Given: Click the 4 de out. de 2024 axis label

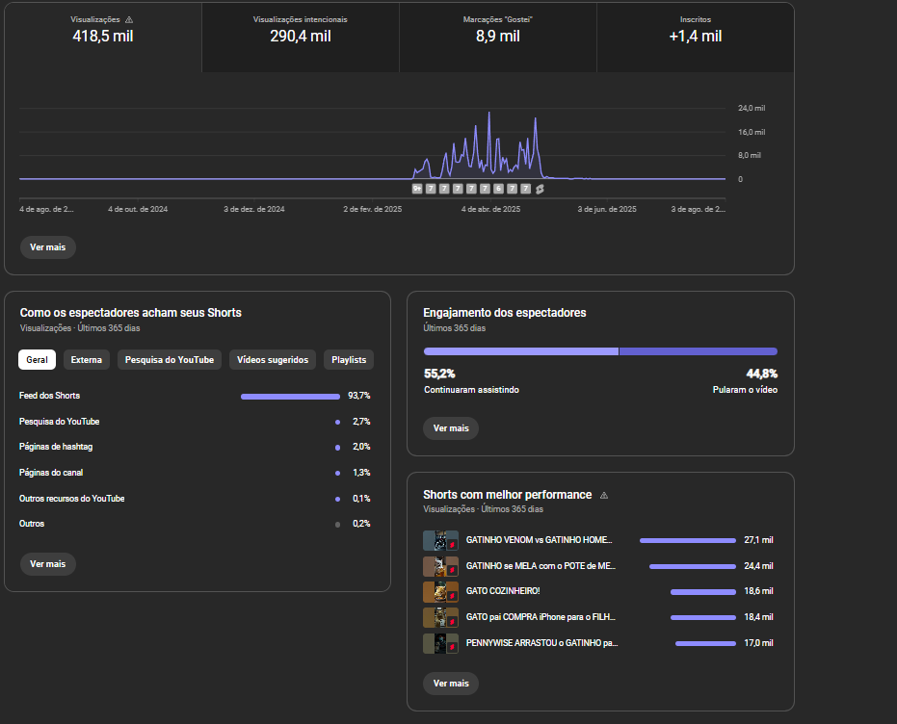Looking at the screenshot, I should coord(138,209).
